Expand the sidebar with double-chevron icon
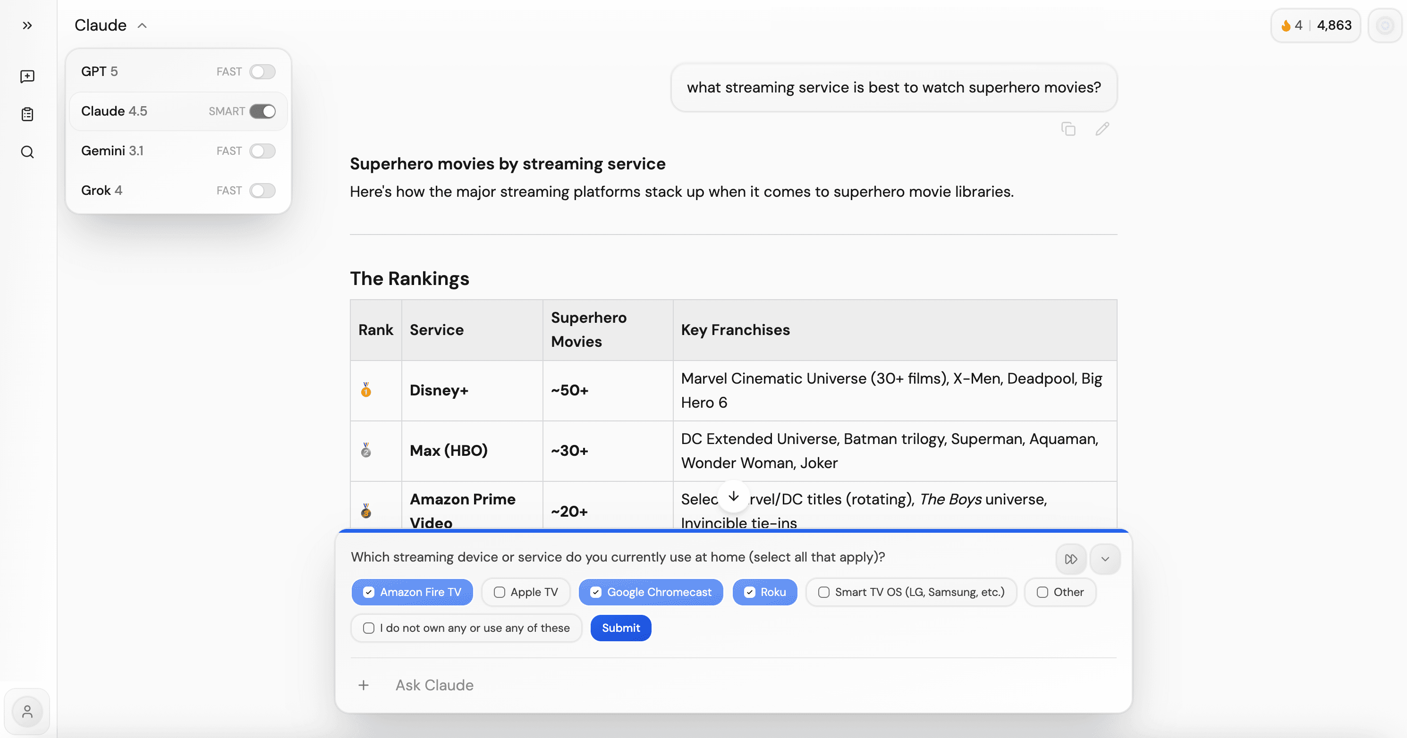The image size is (1407, 738). [x=27, y=25]
